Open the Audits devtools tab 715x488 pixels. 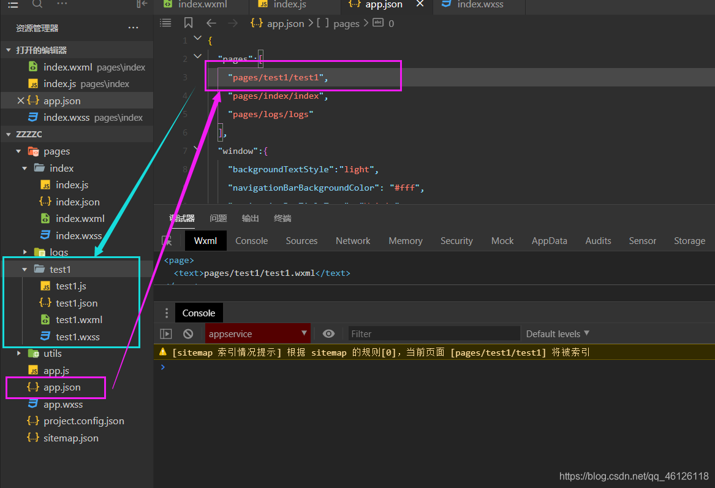[598, 241]
